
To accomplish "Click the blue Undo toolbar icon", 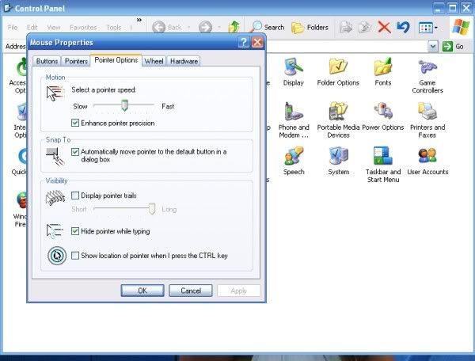I will click(x=403, y=28).
